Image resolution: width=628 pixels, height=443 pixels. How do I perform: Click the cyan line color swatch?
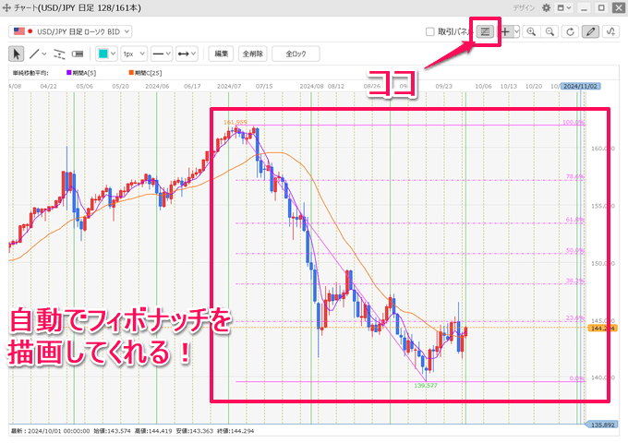coord(103,54)
